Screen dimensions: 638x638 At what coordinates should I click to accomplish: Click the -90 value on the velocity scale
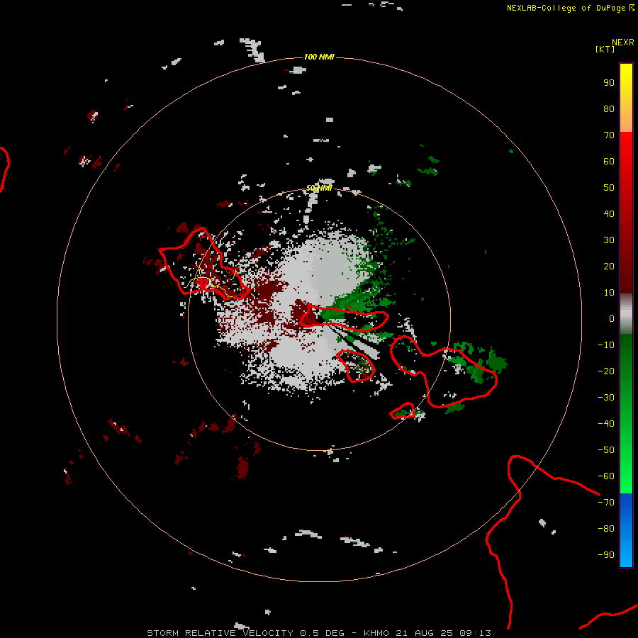(606, 554)
